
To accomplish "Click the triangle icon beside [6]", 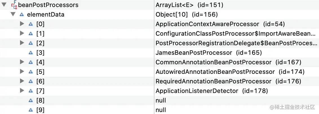I will pos(31,81).
